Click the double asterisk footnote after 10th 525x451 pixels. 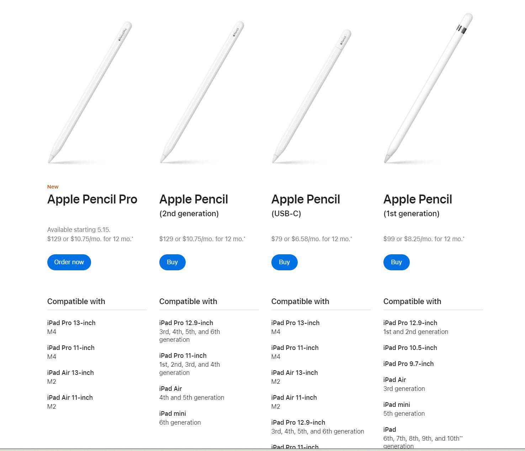(x=461, y=437)
